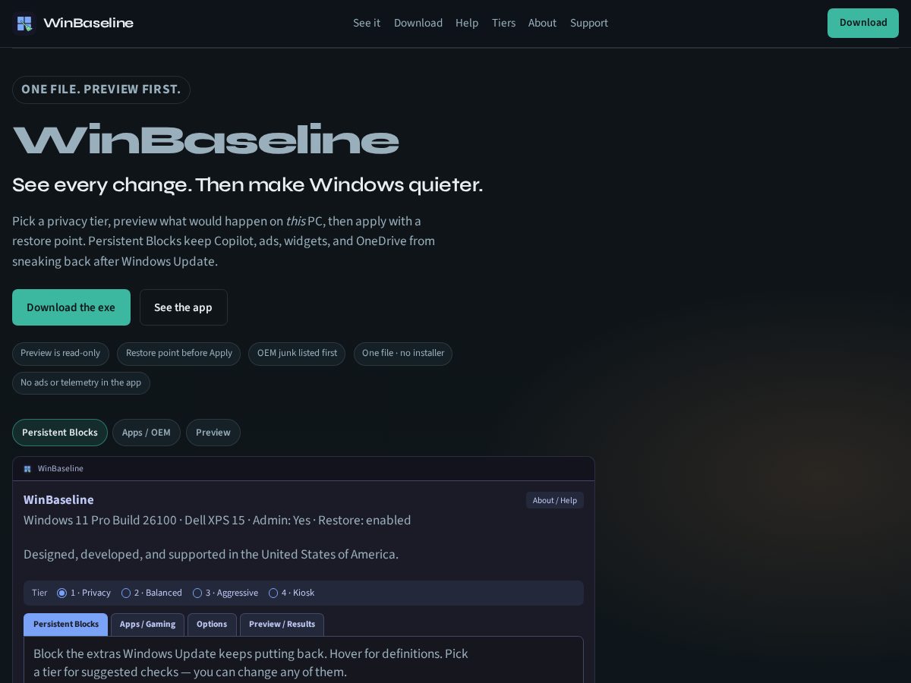This screenshot has height=683, width=911.
Task: Click See the app button
Action: coord(183,307)
